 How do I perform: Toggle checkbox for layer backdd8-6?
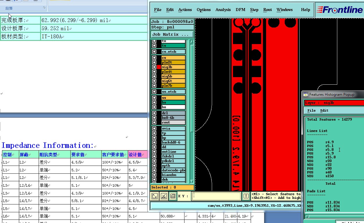154,142
